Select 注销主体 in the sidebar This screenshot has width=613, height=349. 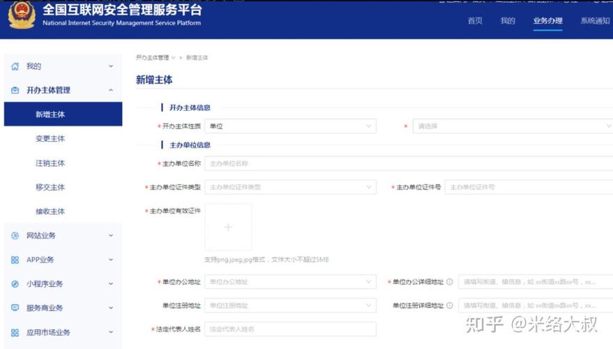click(x=50, y=163)
